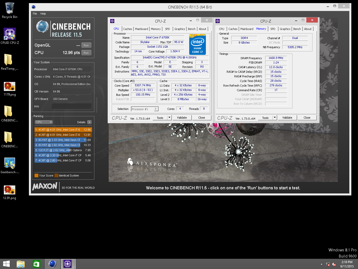Select ranking entry with 12.91 score
358x269 pixels.
[63, 135]
